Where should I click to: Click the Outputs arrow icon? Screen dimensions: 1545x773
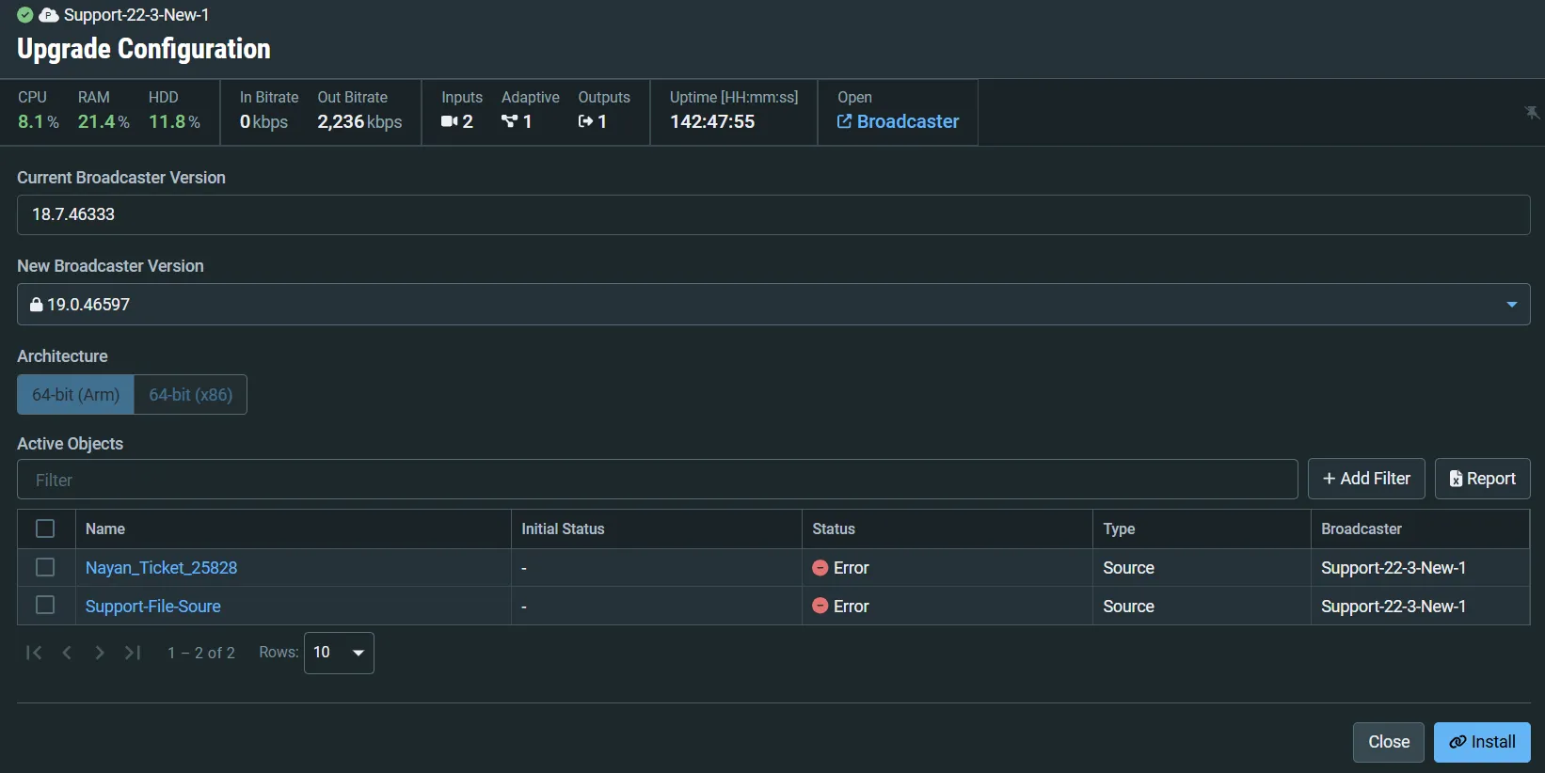pos(585,121)
